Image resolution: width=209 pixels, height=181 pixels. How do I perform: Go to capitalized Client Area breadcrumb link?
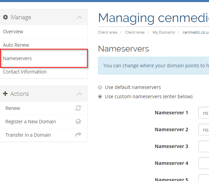click(x=135, y=32)
